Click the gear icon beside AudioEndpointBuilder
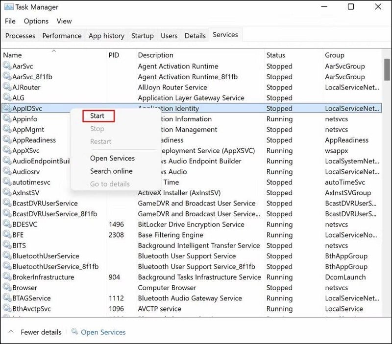 click(x=7, y=161)
